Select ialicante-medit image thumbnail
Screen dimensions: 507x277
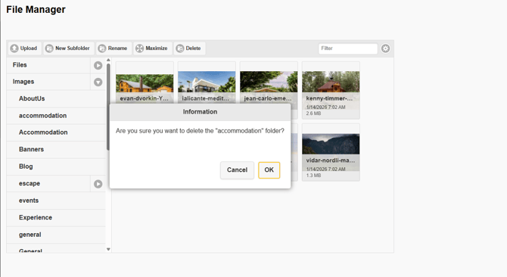coord(207,82)
